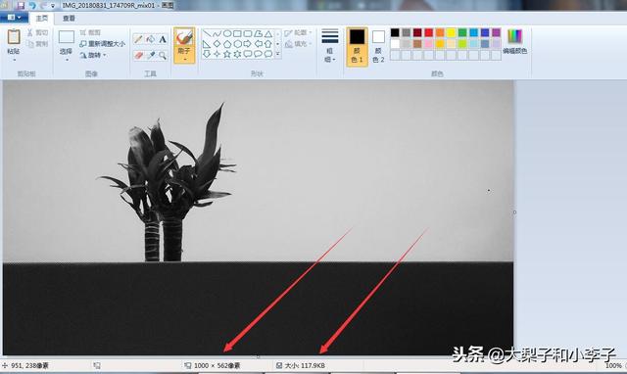Choose the Down arrow shape
This screenshot has height=374, width=627.
(207, 54)
